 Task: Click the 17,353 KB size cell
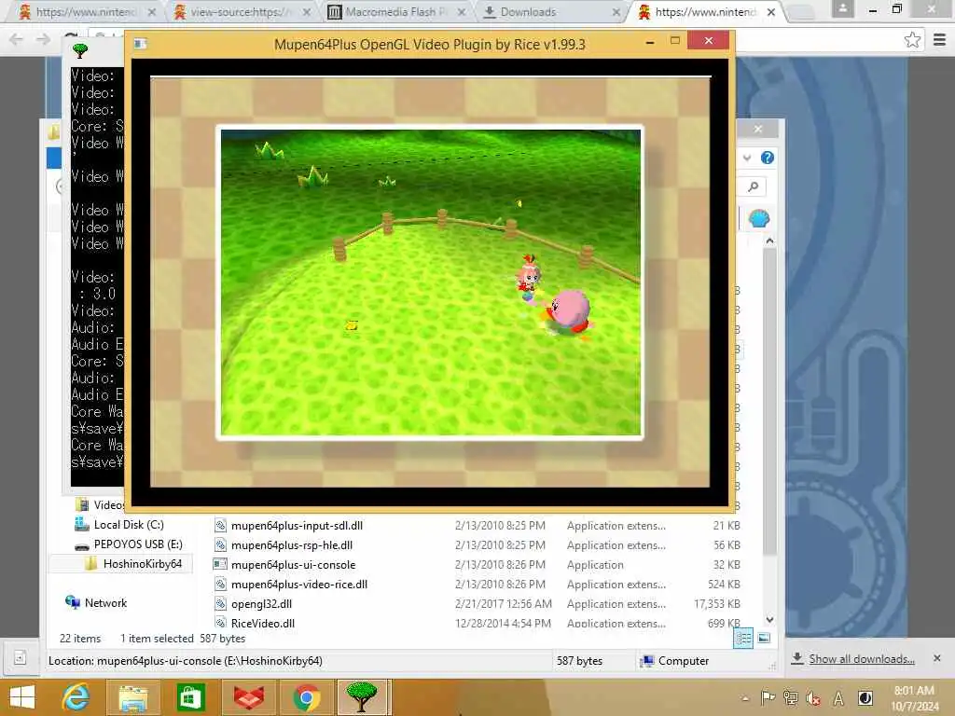[x=717, y=603]
